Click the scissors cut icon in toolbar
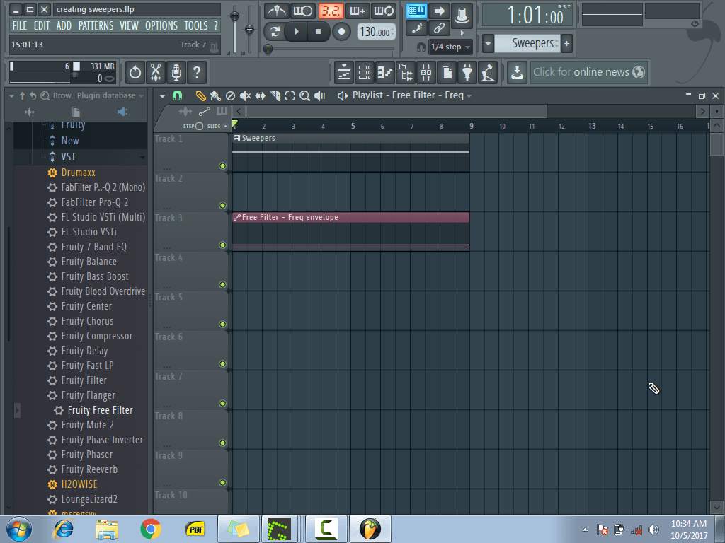 pyautogui.click(x=156, y=72)
